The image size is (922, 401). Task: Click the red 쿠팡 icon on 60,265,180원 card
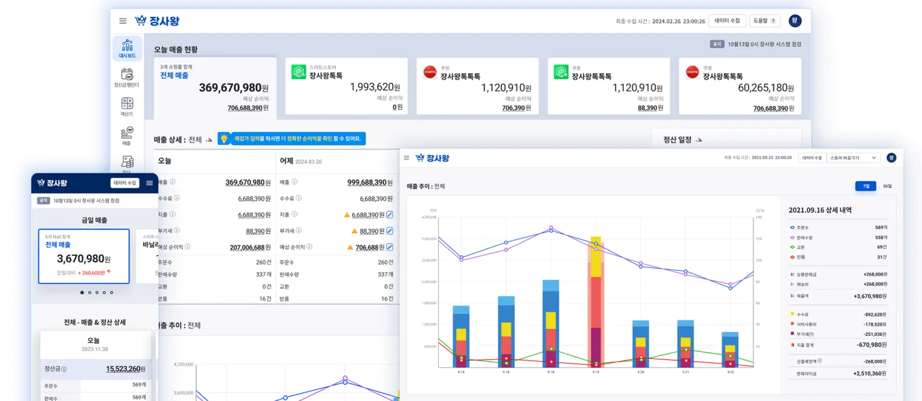[692, 72]
